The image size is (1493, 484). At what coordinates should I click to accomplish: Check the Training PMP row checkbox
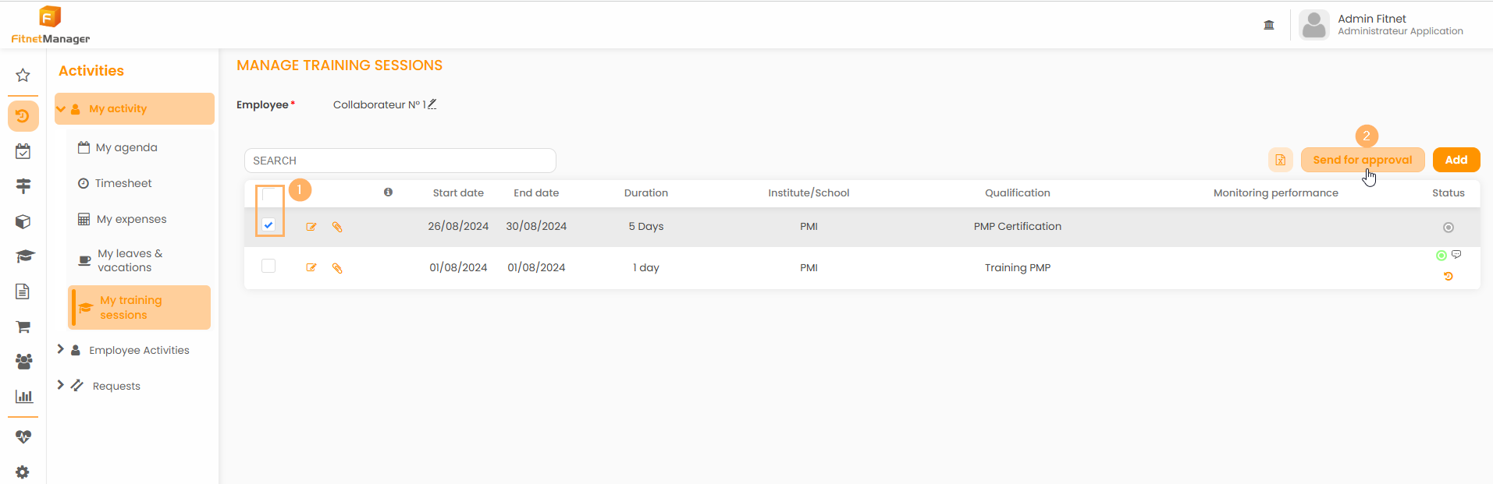(x=268, y=267)
